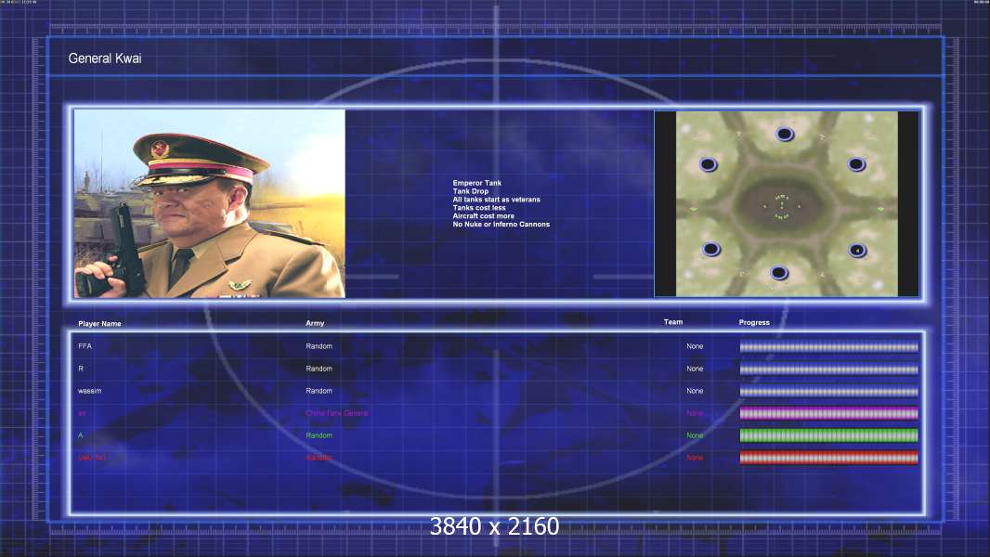Click the map preview's central crater
Image resolution: width=990 pixels, height=557 pixels.
782,206
